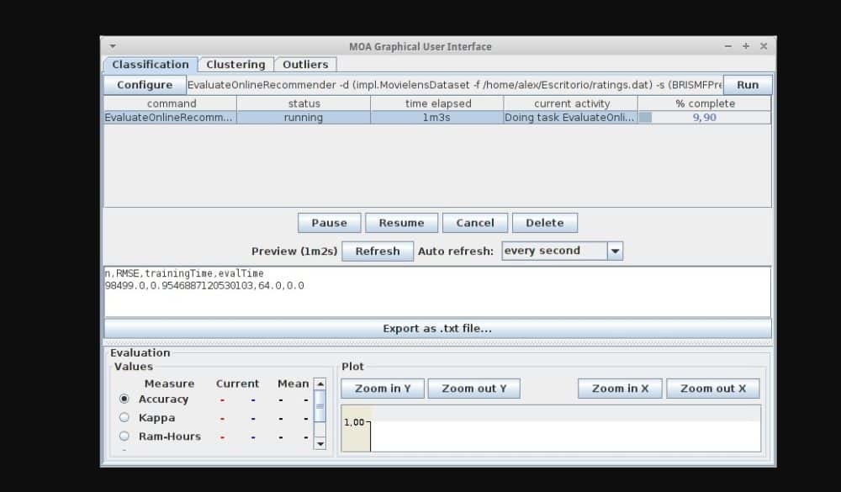Select the Kappa measure radio button
Viewport: 841px width, 492px height.
pos(124,418)
